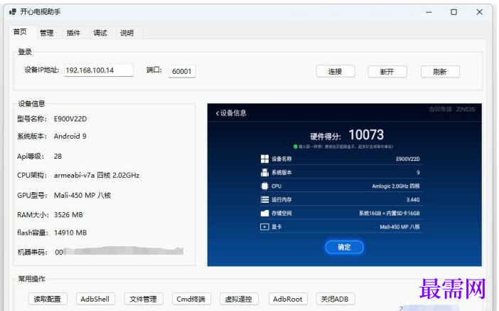Minimize the 开心电视助手 window
499x311 pixels.
pos(429,12)
